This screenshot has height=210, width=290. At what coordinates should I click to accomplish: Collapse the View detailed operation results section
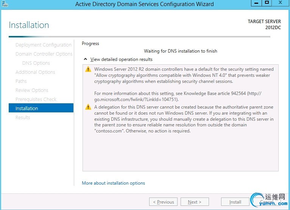(85, 59)
